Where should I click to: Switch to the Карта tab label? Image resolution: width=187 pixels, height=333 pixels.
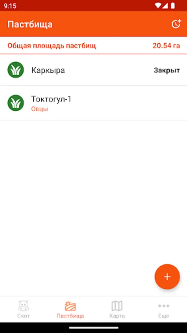click(117, 316)
